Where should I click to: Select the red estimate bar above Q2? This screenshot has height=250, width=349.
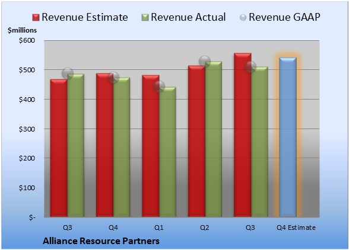(196, 141)
